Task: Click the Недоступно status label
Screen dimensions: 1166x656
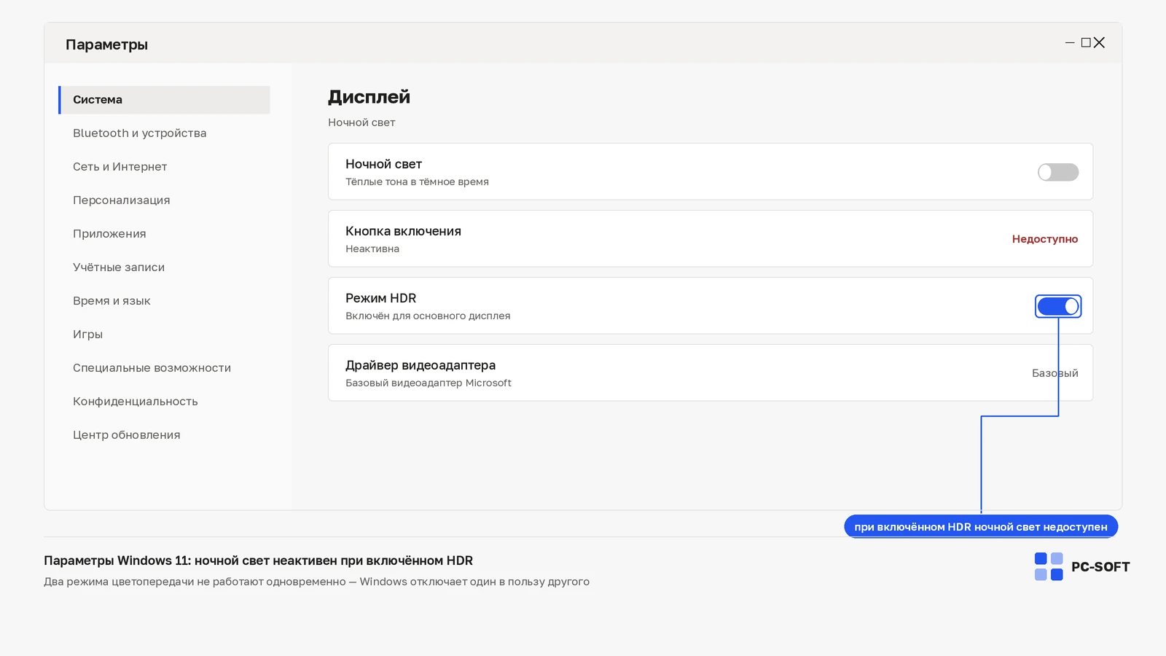Action: 1044,239
